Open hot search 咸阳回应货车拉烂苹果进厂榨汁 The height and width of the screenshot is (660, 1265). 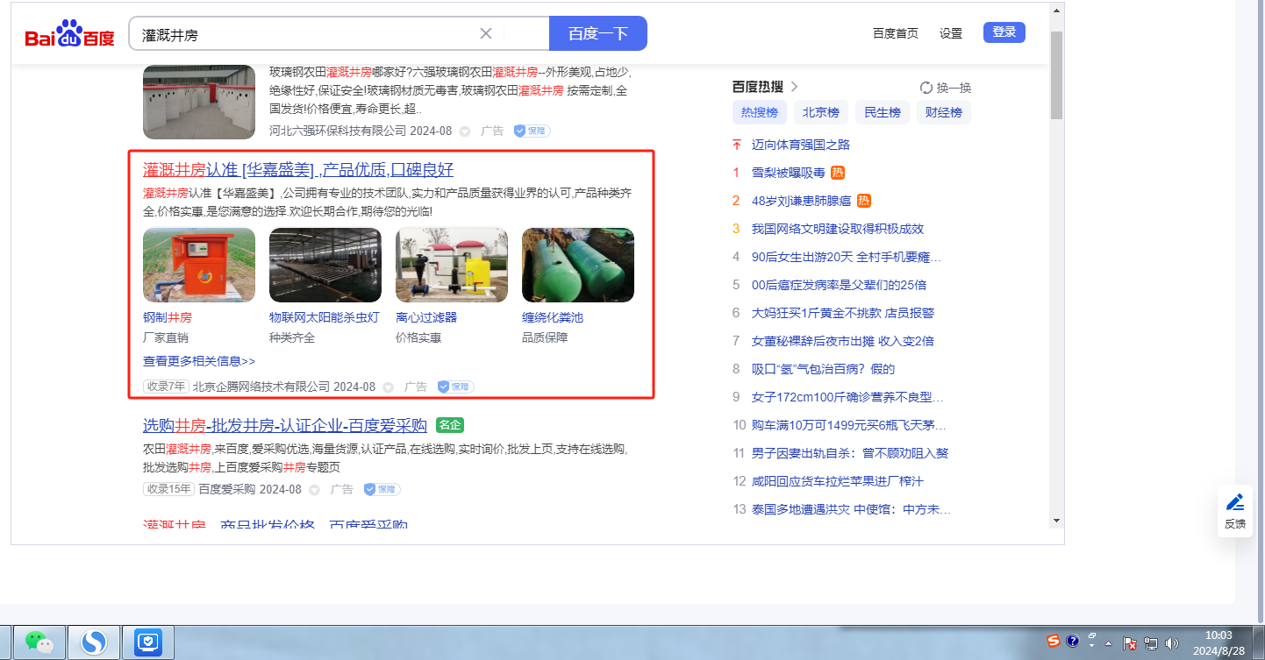(x=838, y=481)
